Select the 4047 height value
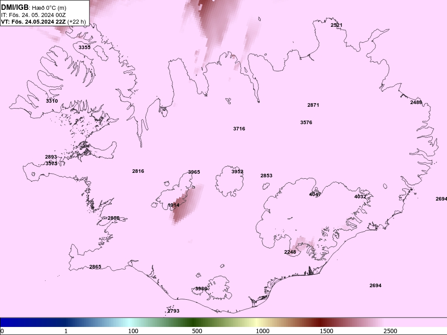 [315, 195]
